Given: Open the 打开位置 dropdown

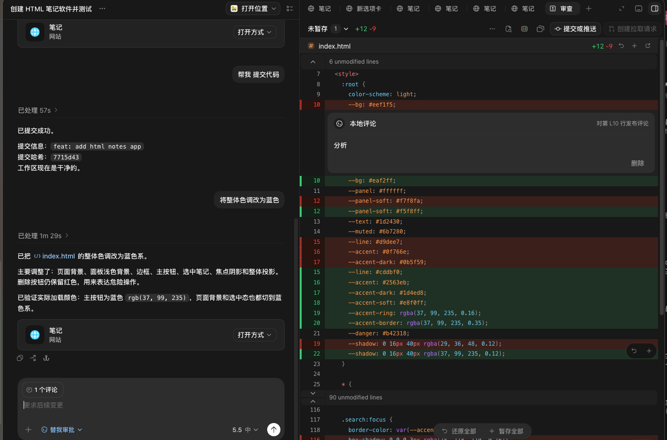Looking at the screenshot, I should point(253,8).
